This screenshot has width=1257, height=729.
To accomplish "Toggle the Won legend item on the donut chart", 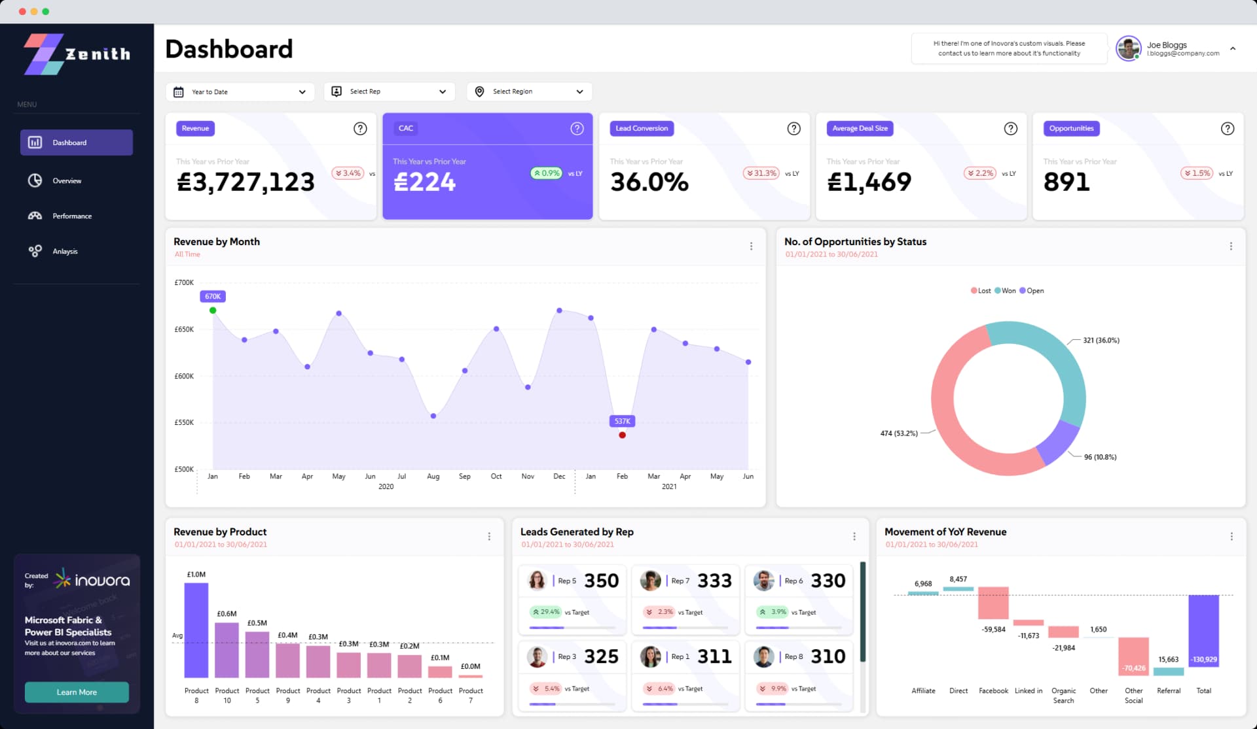I will [1006, 290].
